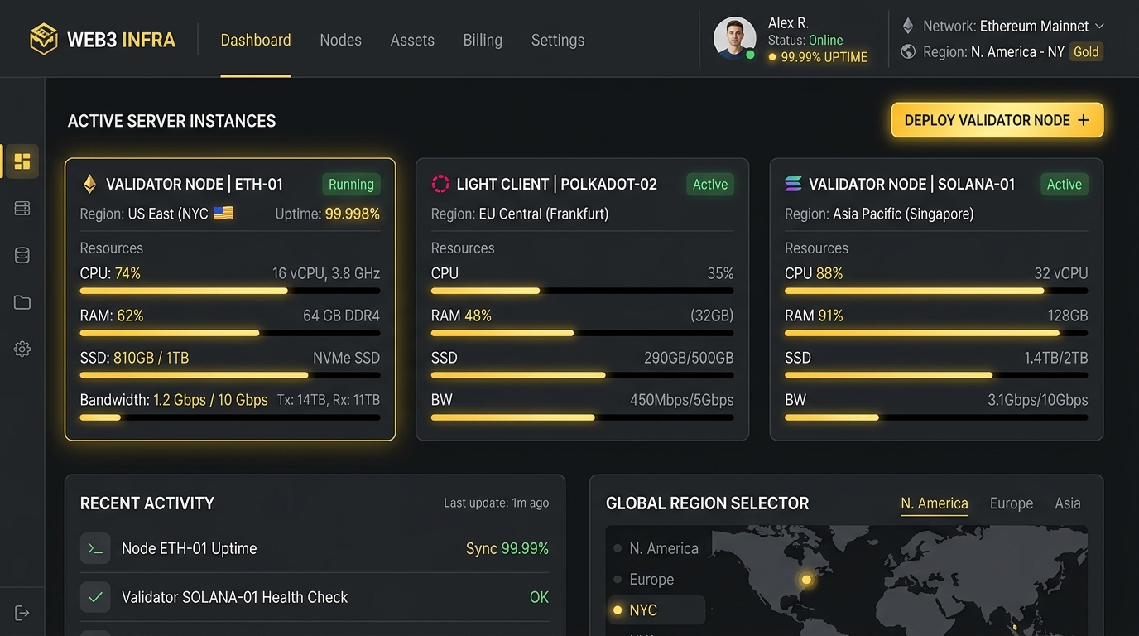The height and width of the screenshot is (636, 1139).
Task: Click Region: N. America - NY header text
Action: (993, 51)
